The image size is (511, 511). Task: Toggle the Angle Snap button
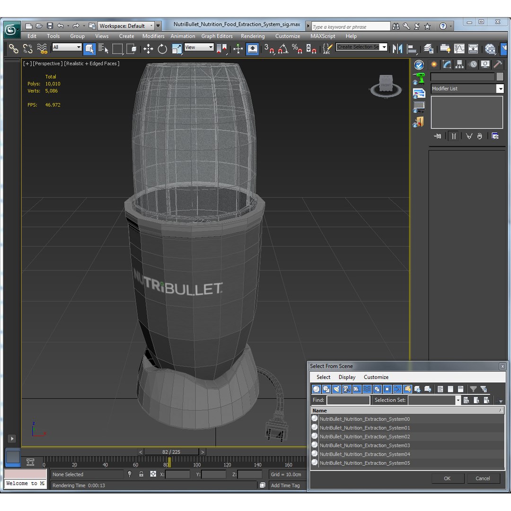[x=283, y=49]
